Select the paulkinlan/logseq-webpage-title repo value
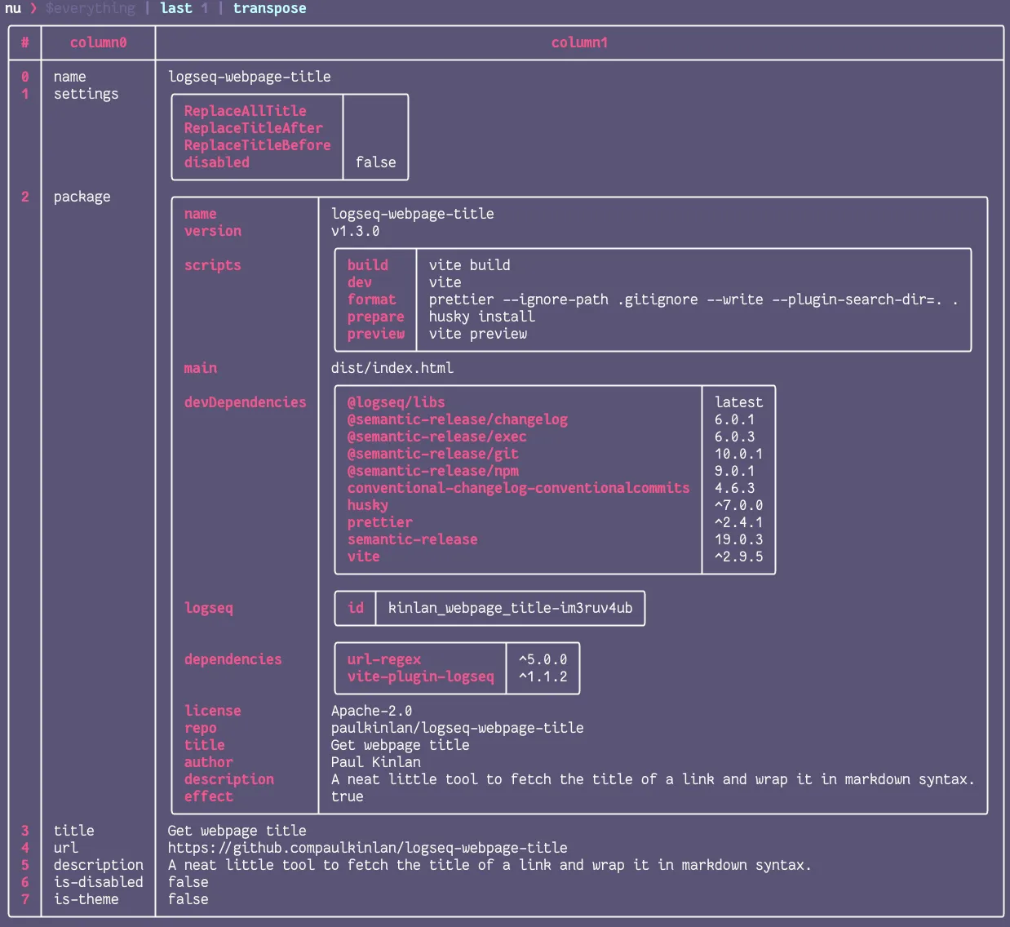The height and width of the screenshot is (927, 1010). pos(457,728)
